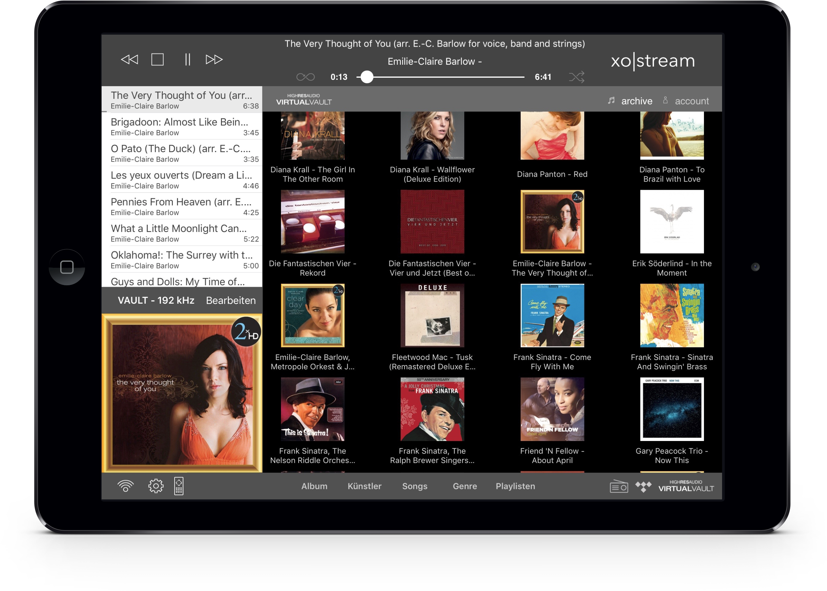This screenshot has width=827, height=591.
Task: Open the Wi-Fi network device icon
Action: 126,486
